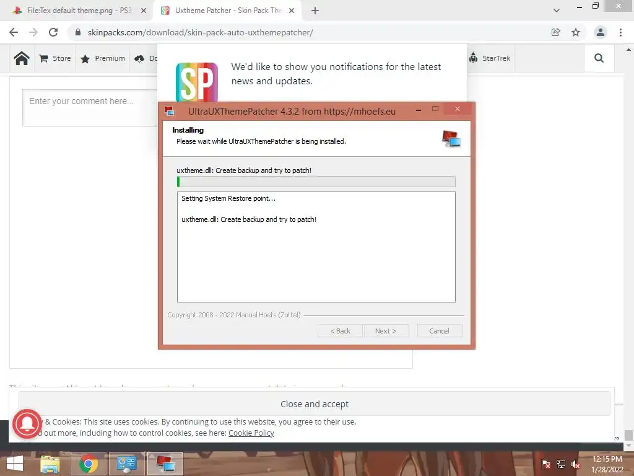Go to site home via house icon
The width and height of the screenshot is (634, 476).
coord(22,58)
